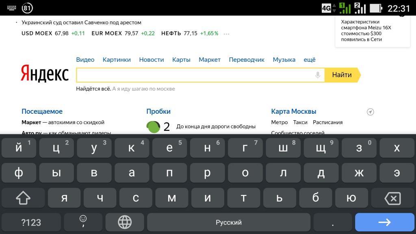Viewport: 416px width, 234px height.
Task: Open the Пробки section heading
Action: point(158,111)
